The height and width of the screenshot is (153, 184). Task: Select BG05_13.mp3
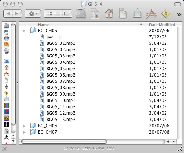[x=61, y=120]
